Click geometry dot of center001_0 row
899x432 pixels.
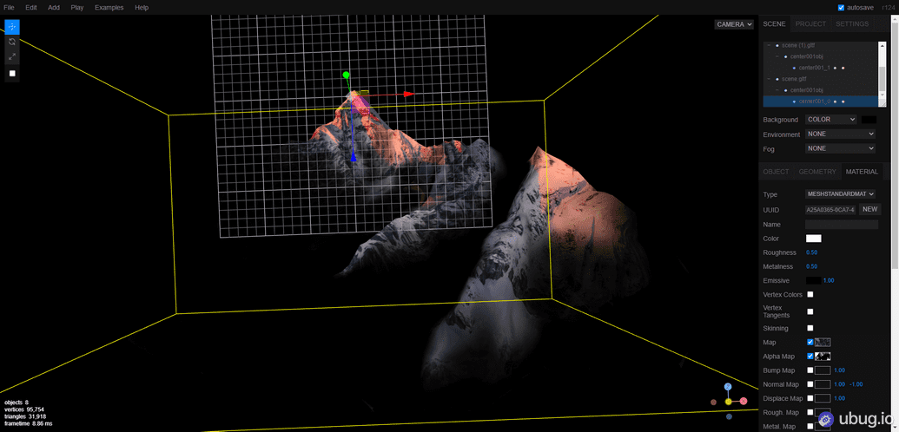[836, 101]
